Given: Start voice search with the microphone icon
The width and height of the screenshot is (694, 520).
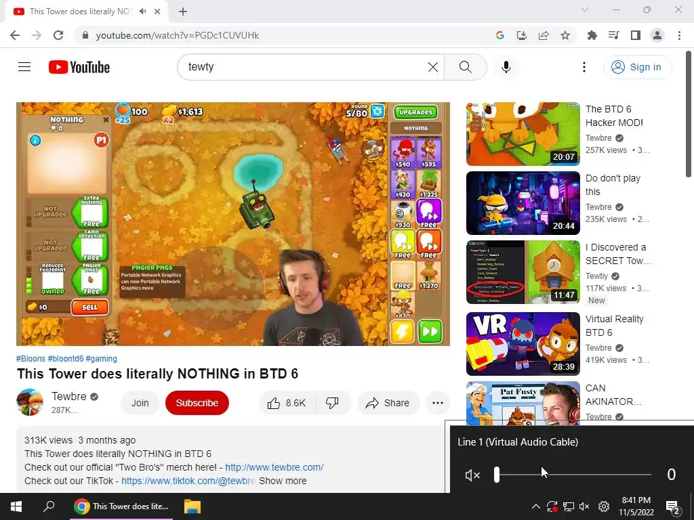Looking at the screenshot, I should click(x=506, y=67).
